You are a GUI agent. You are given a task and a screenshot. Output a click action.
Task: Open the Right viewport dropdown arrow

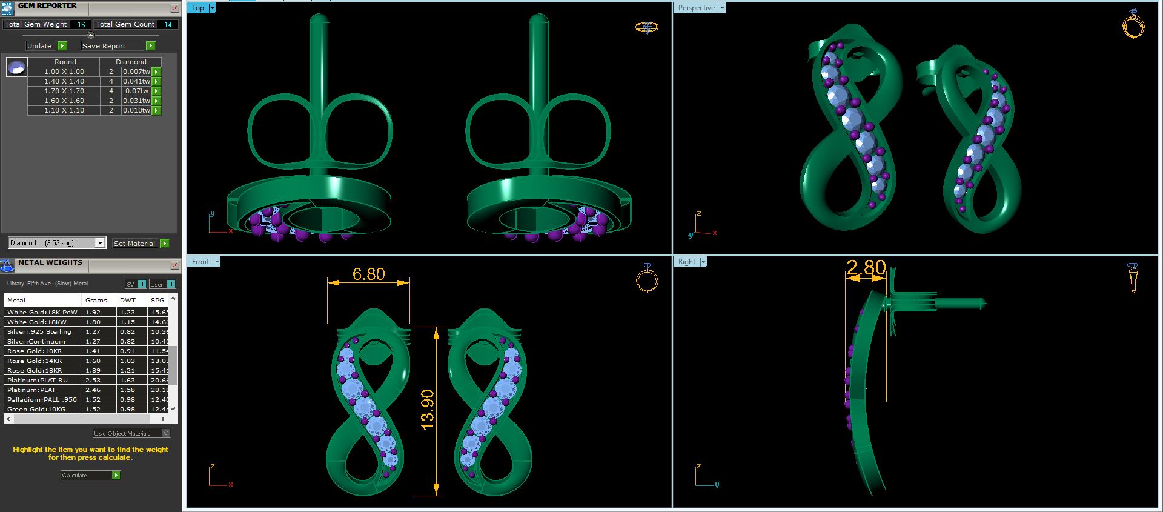(x=703, y=262)
